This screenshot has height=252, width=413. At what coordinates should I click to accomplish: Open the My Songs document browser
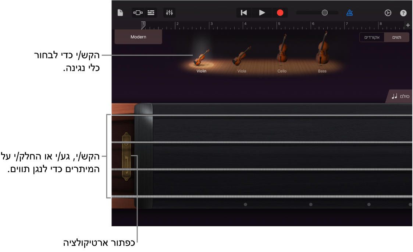[x=120, y=13]
